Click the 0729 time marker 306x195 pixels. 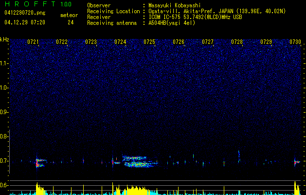pos(266,42)
